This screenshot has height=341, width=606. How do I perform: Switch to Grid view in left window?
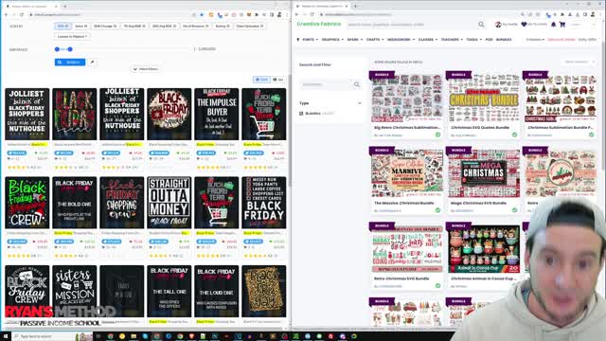point(261,80)
